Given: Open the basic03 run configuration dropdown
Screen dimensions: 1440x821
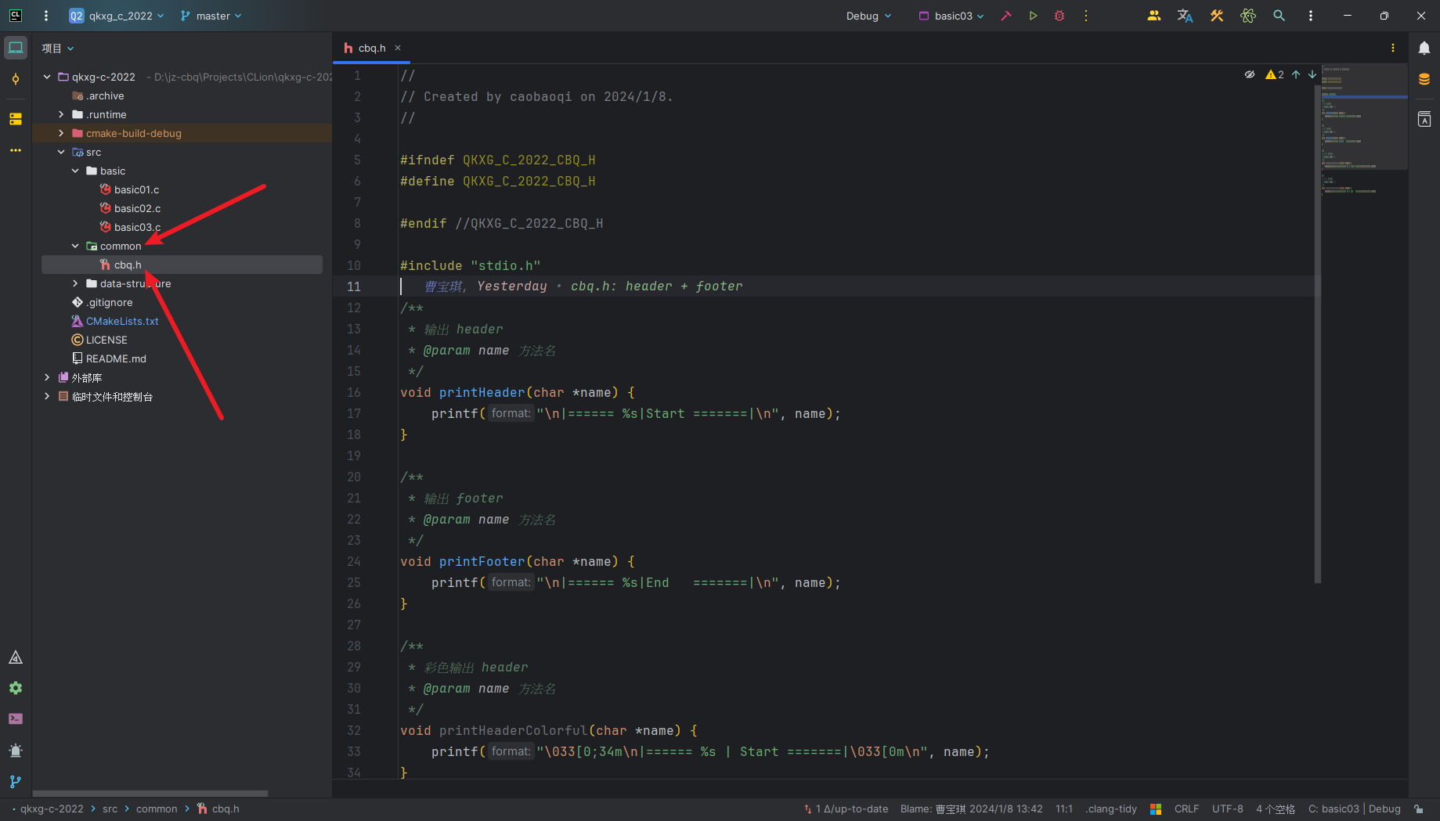Looking at the screenshot, I should [x=951, y=16].
